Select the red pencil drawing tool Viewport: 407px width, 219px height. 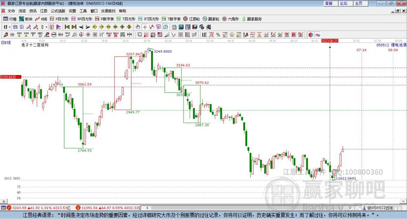tap(6, 35)
